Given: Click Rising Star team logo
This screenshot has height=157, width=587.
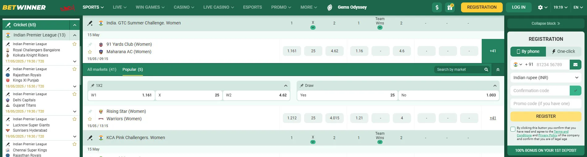Looking at the screenshot, I should click(x=101, y=112).
